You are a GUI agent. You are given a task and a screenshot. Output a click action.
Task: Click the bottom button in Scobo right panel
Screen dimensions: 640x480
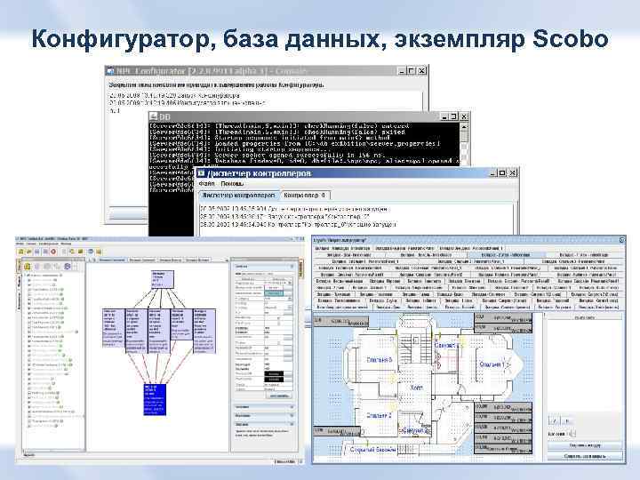coord(585,456)
